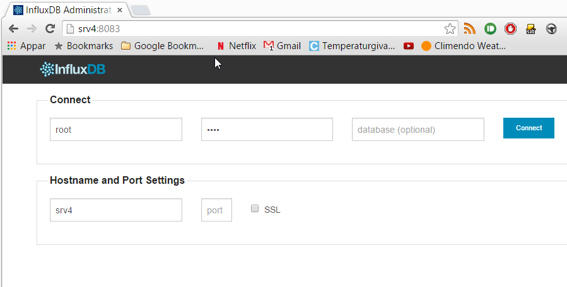Reload the page with the refresh icon
Screen dimensions: 567x287
click(x=50, y=29)
